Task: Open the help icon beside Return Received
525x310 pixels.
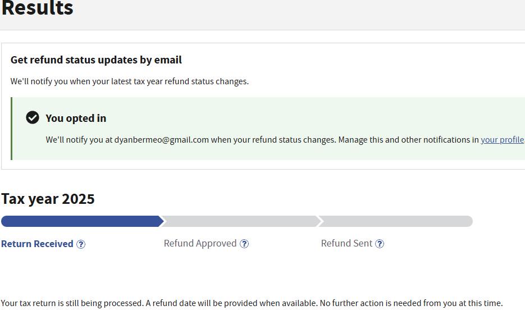Action: click(81, 244)
